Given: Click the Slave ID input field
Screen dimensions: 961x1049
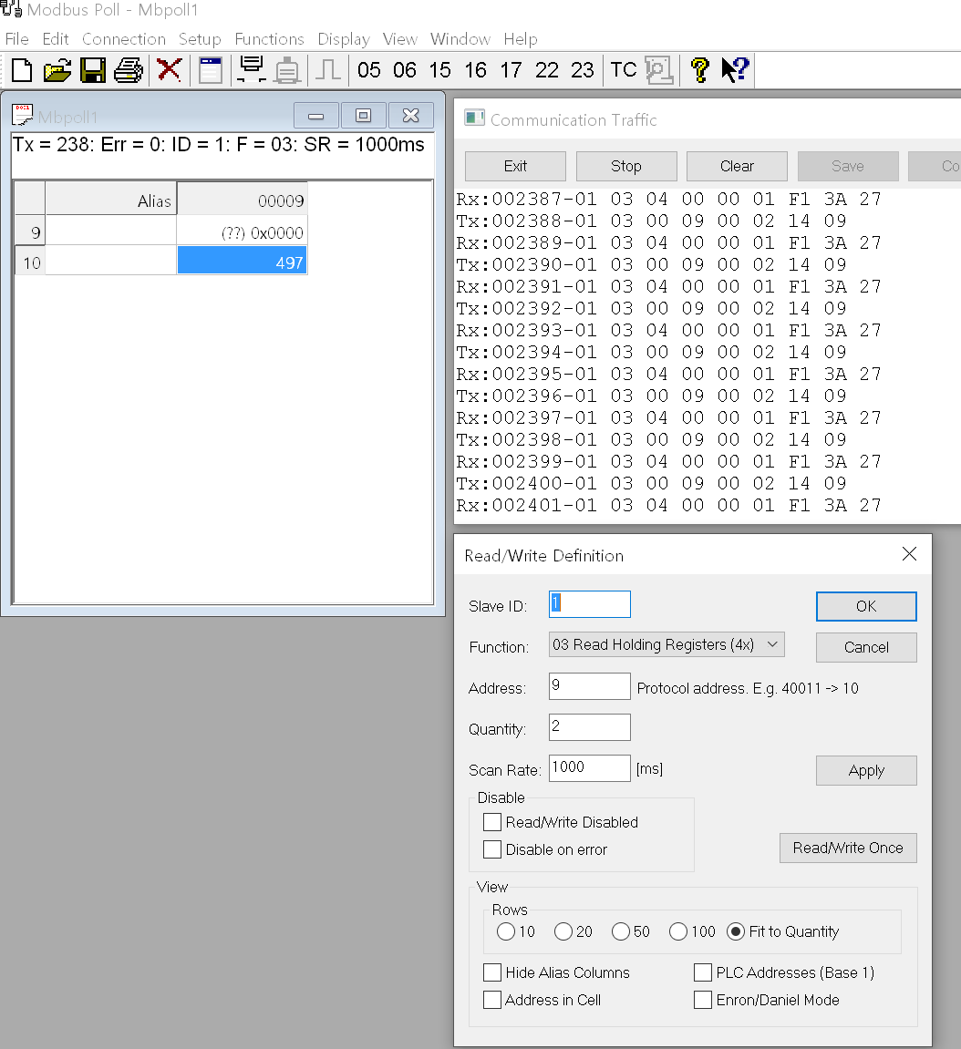Looking at the screenshot, I should (590, 604).
